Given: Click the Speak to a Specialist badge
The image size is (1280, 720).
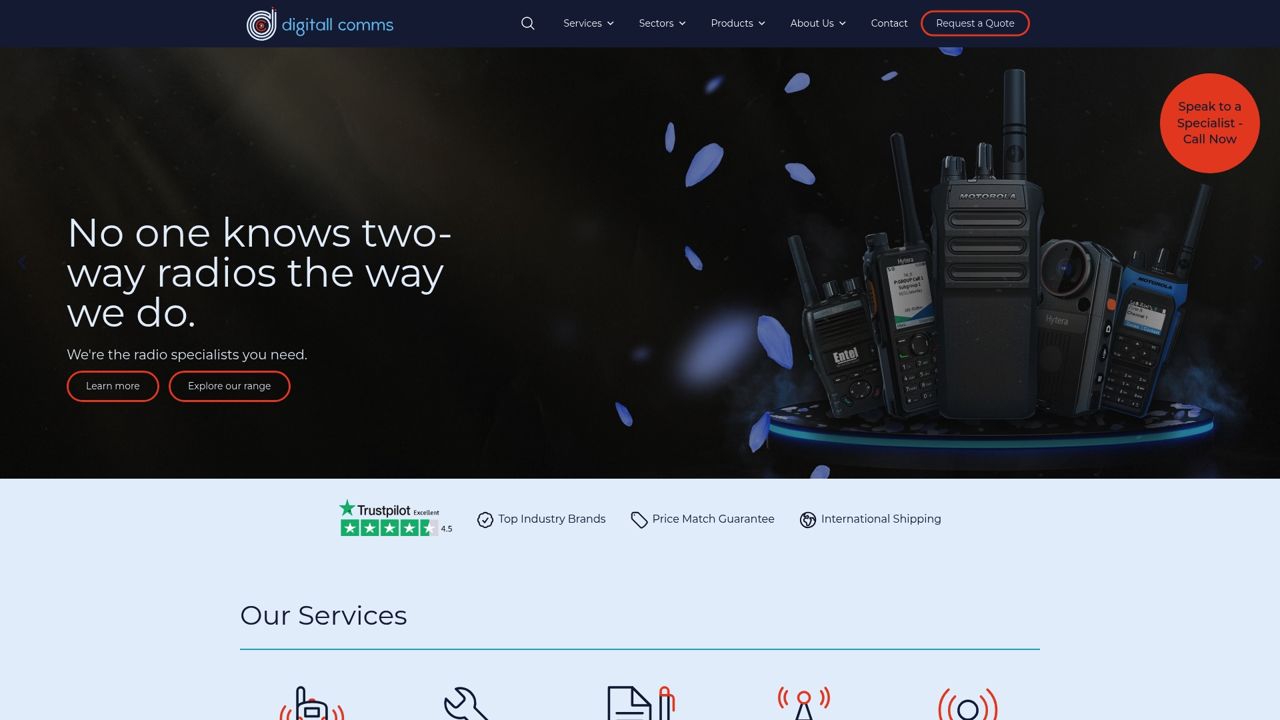Looking at the screenshot, I should [x=1209, y=123].
